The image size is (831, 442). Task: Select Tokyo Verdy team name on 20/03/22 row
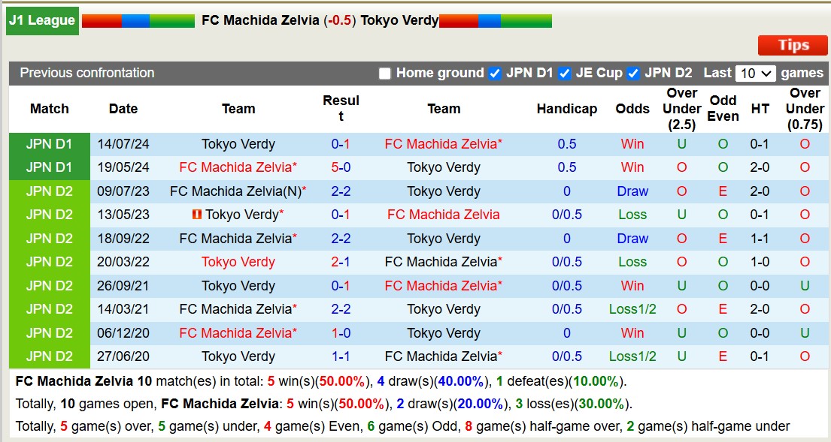238,262
